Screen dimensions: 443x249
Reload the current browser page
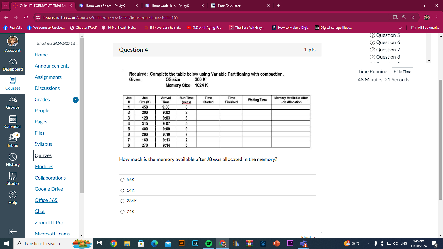coord(26,17)
